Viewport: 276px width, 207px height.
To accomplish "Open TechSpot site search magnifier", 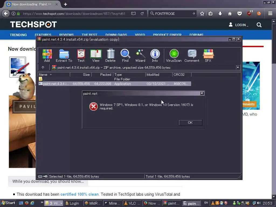I will (x=259, y=25).
